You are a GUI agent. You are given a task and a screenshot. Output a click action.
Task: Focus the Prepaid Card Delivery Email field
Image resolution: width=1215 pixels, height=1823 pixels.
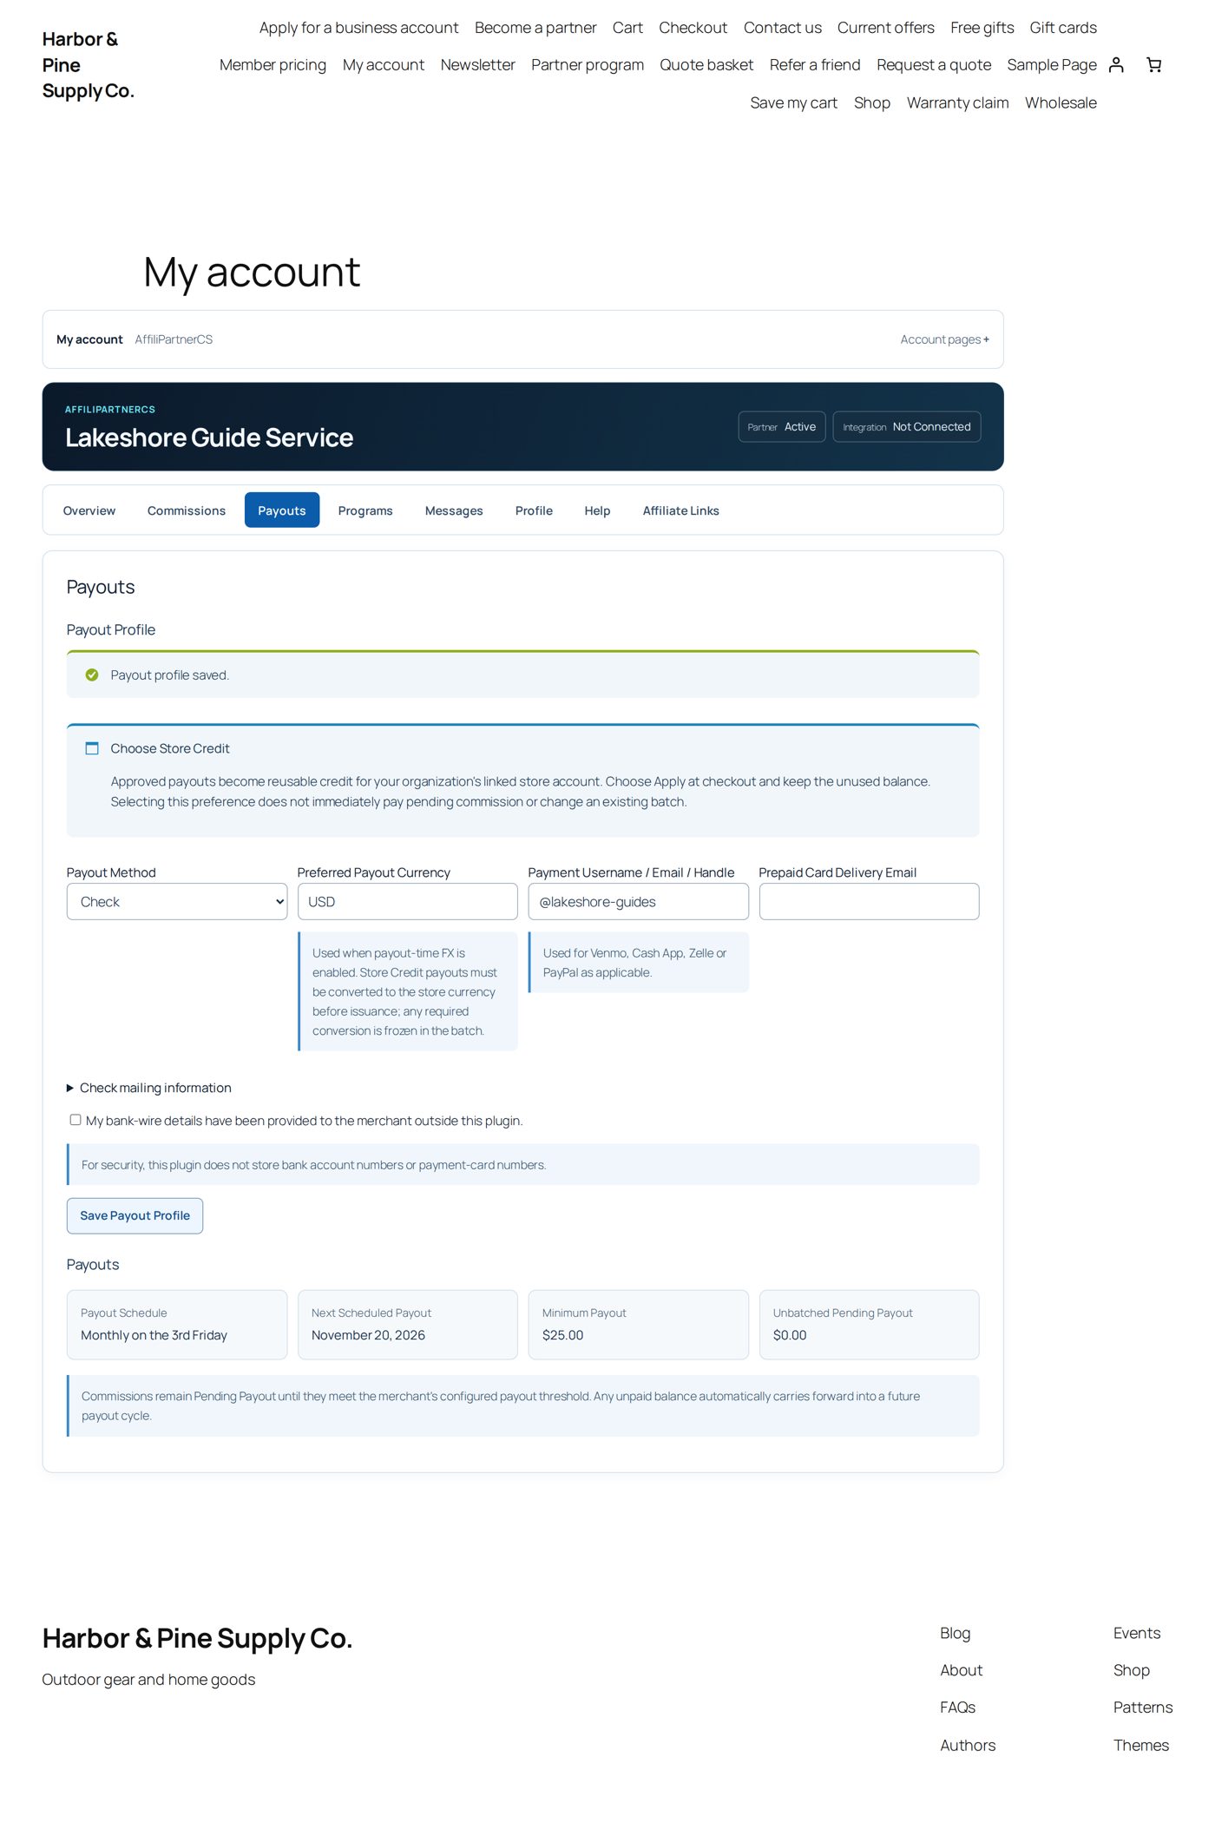[870, 902]
